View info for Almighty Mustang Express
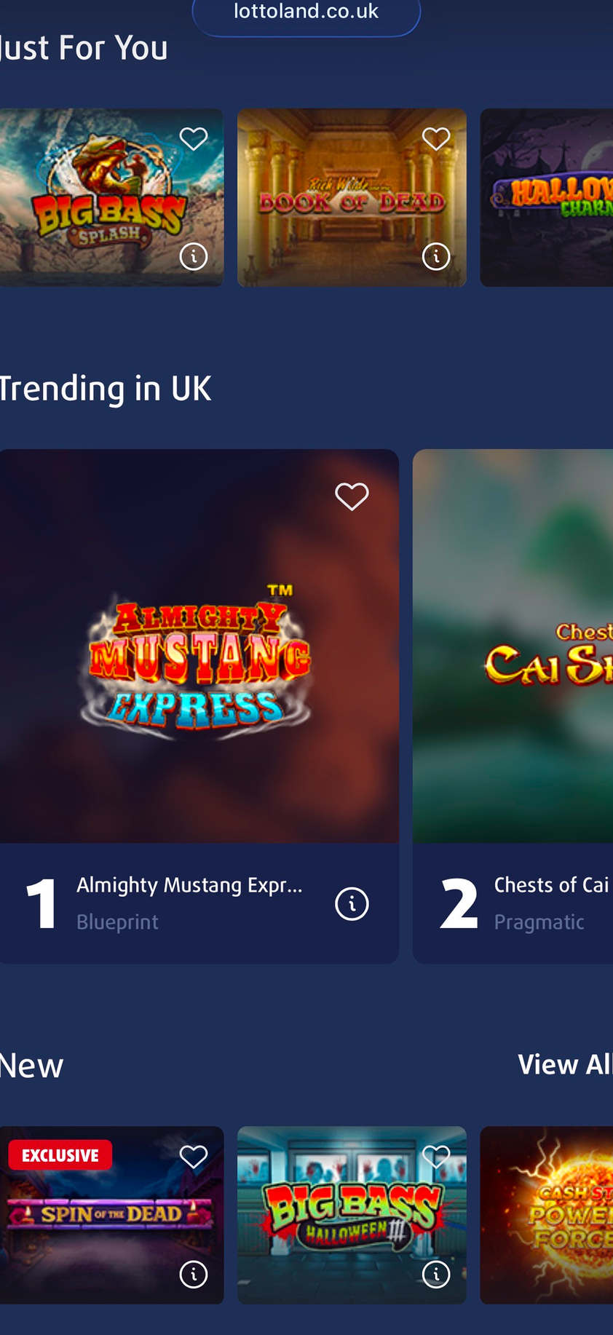613x1335 pixels. (x=352, y=904)
